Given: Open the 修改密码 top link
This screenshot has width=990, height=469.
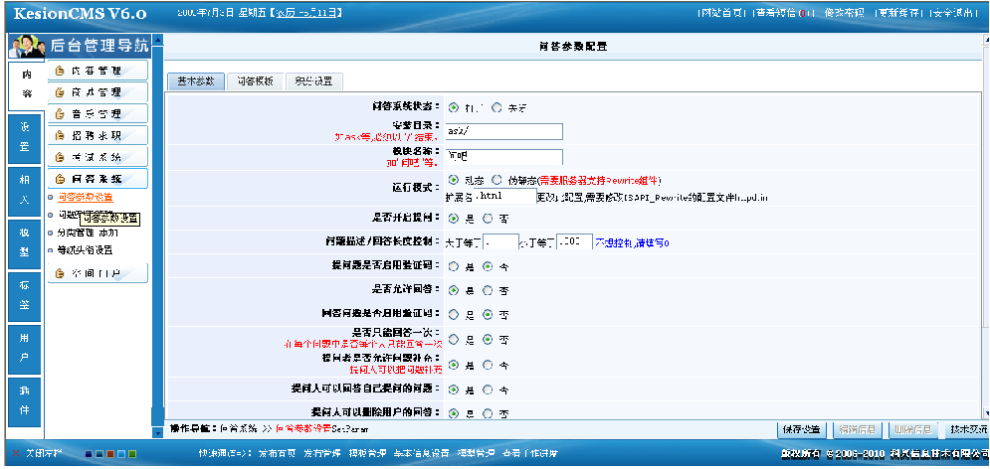Looking at the screenshot, I should pyautogui.click(x=844, y=13).
